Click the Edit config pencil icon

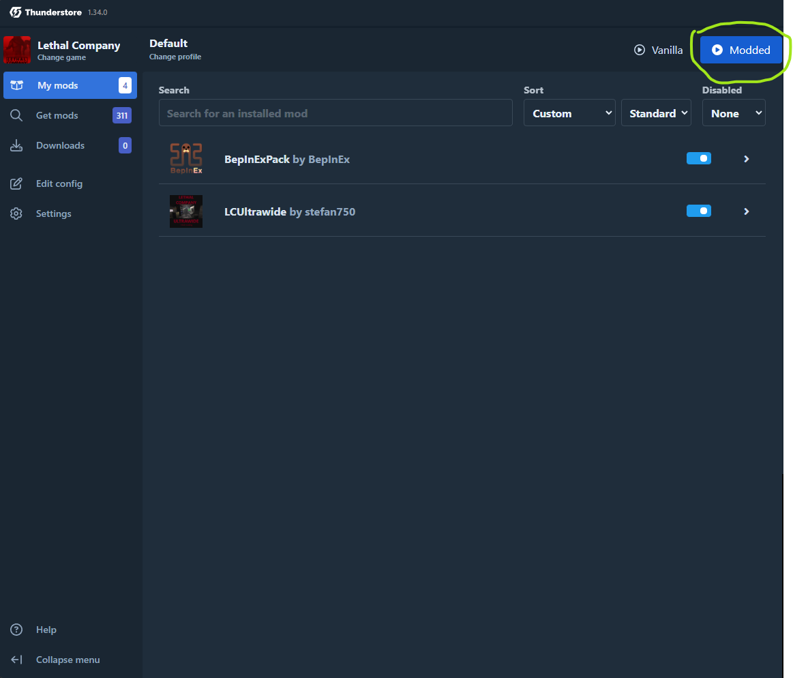point(16,183)
